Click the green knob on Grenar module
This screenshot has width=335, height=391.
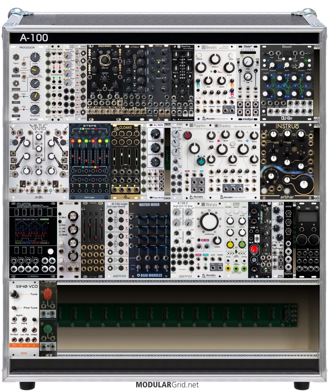click(48, 329)
